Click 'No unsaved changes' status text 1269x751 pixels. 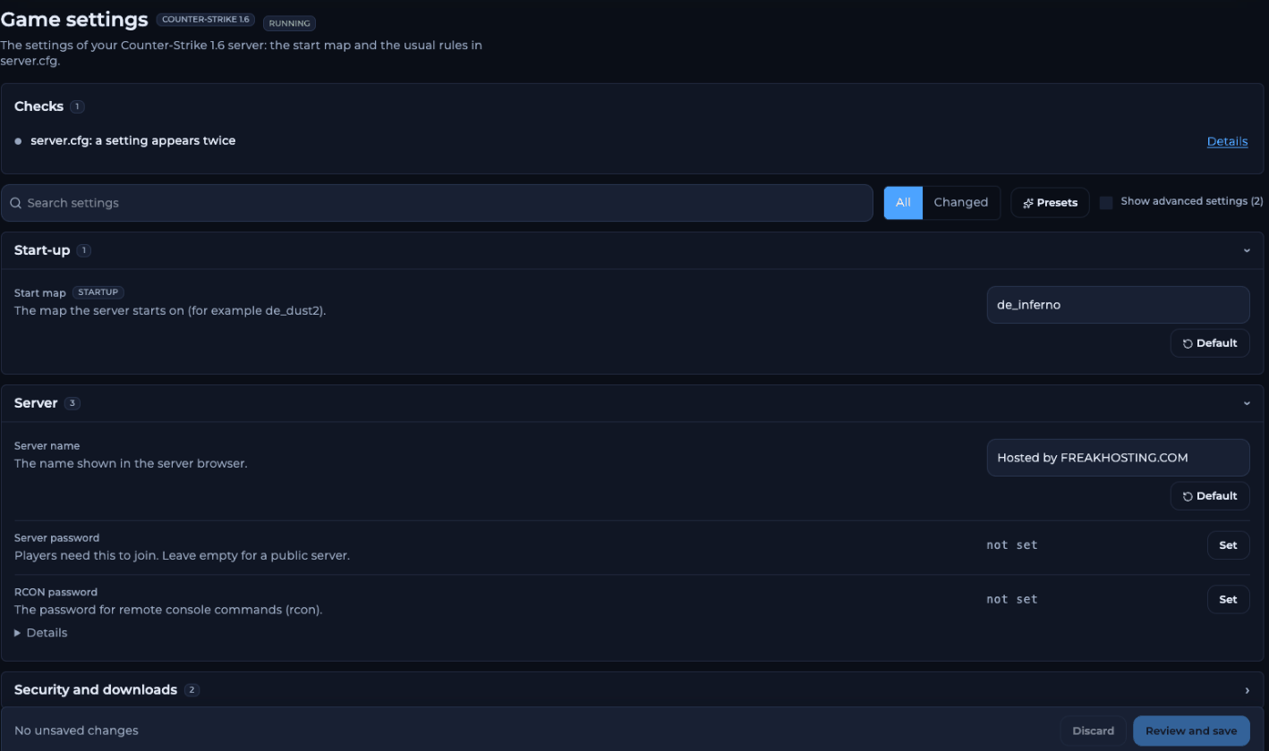coord(76,730)
